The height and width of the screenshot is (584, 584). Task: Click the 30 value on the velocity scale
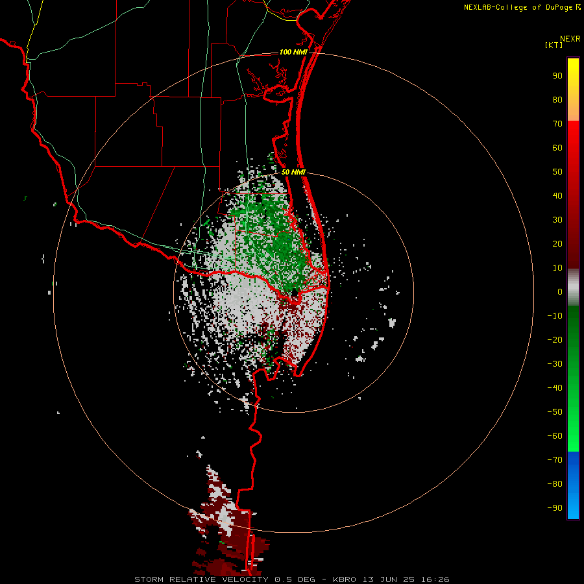point(557,220)
